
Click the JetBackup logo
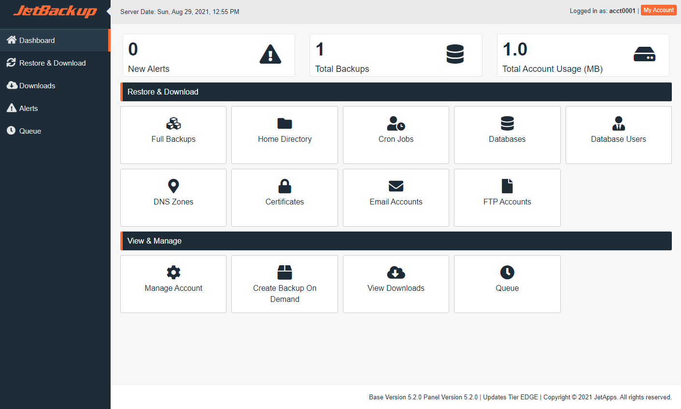[55, 11]
